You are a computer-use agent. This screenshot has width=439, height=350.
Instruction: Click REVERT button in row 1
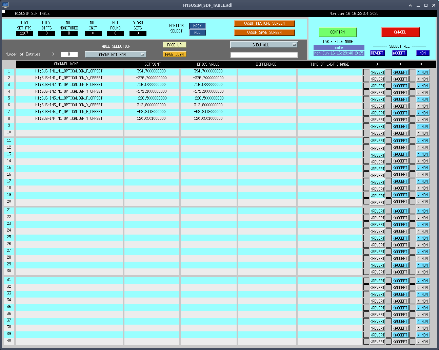pyautogui.click(x=377, y=72)
